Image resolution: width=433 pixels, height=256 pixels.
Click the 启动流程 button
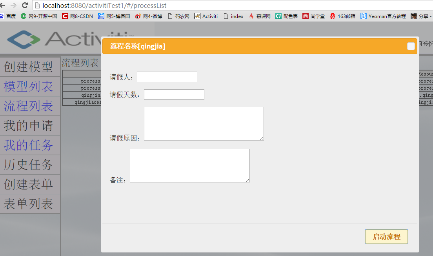386,237
